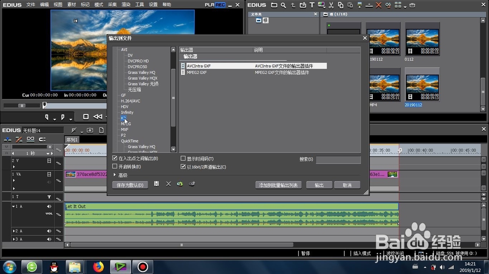This screenshot has height=274, width=489.
Task: Open the 编辑 menu
Action: (x=44, y=5)
